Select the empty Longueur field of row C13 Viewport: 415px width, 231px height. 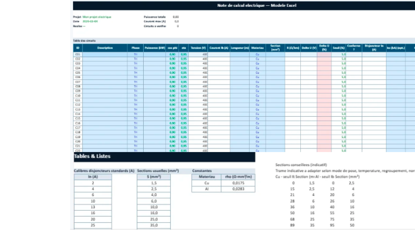point(240,110)
